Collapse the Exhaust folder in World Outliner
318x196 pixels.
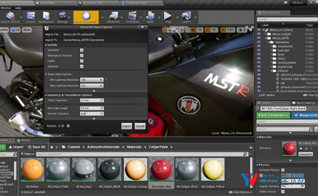point(271,71)
